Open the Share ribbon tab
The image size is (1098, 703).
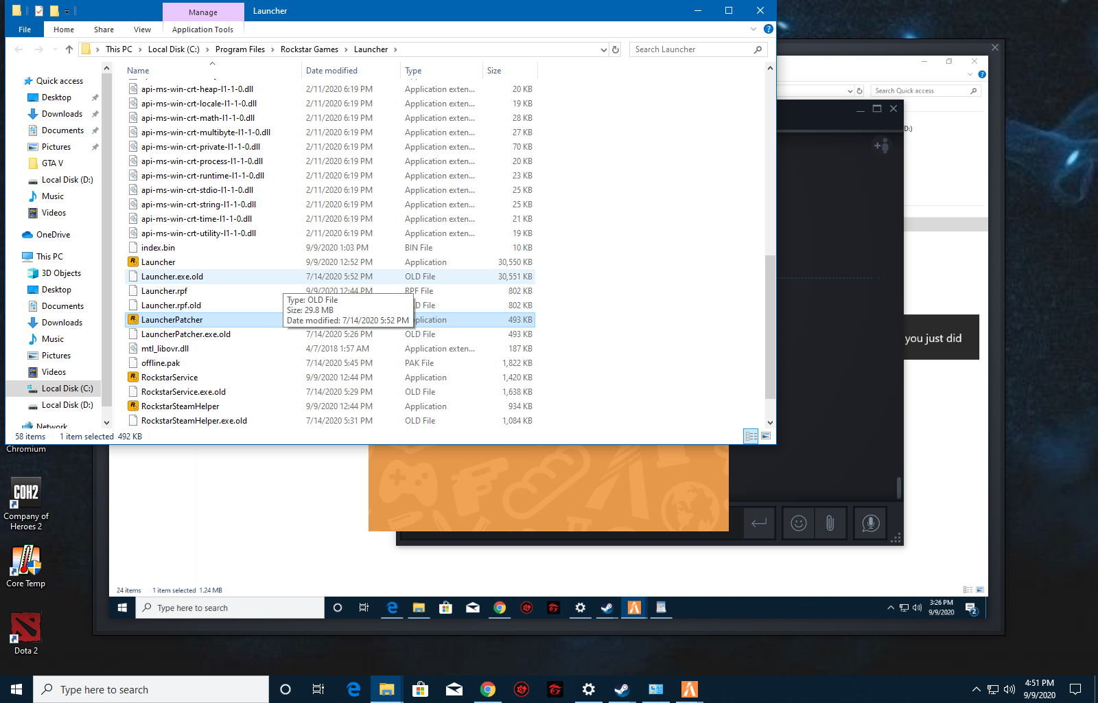click(104, 30)
